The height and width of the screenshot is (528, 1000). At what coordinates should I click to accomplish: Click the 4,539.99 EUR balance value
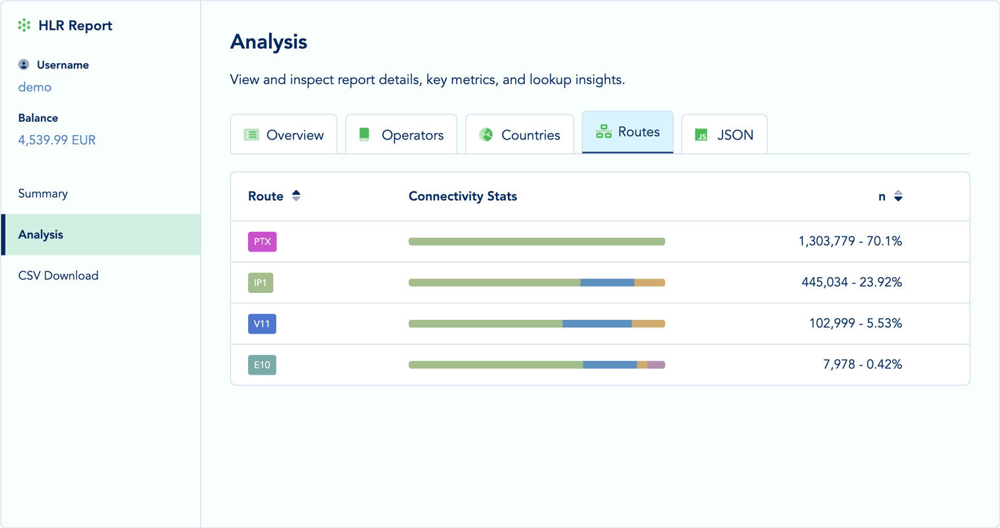[x=57, y=140]
